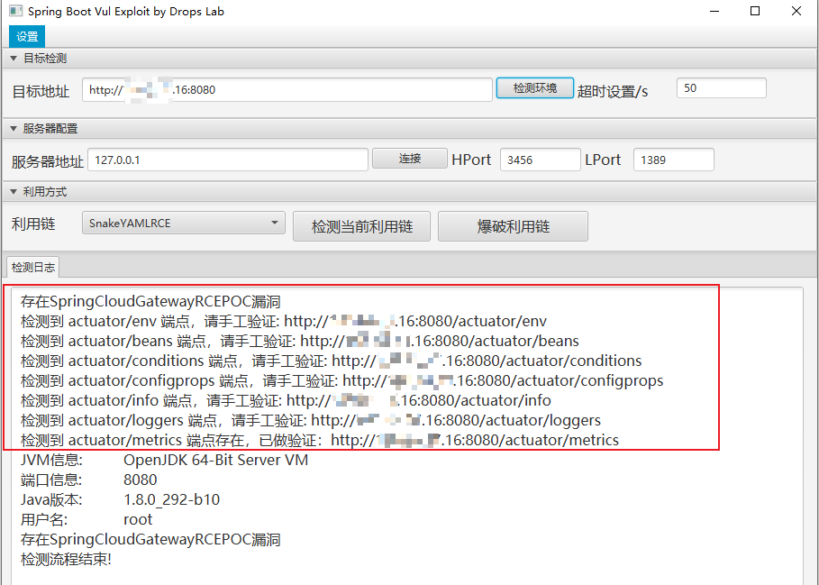This screenshot has height=585, width=819.
Task: Click the JVM信息 OpenJDK log line
Action: (165, 461)
